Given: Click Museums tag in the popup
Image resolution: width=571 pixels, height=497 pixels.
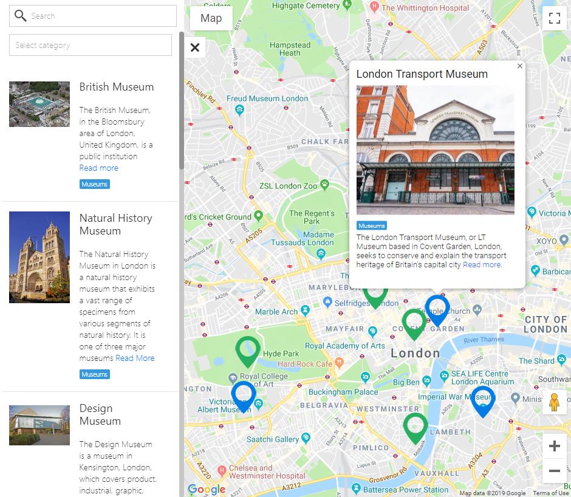Looking at the screenshot, I should (371, 225).
